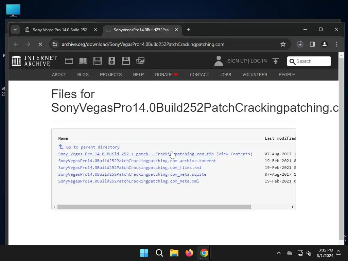Open the VOLUNTEER menu item

click(255, 74)
